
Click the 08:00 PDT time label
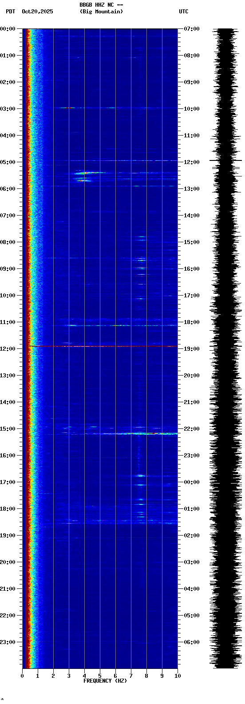pos(8,242)
